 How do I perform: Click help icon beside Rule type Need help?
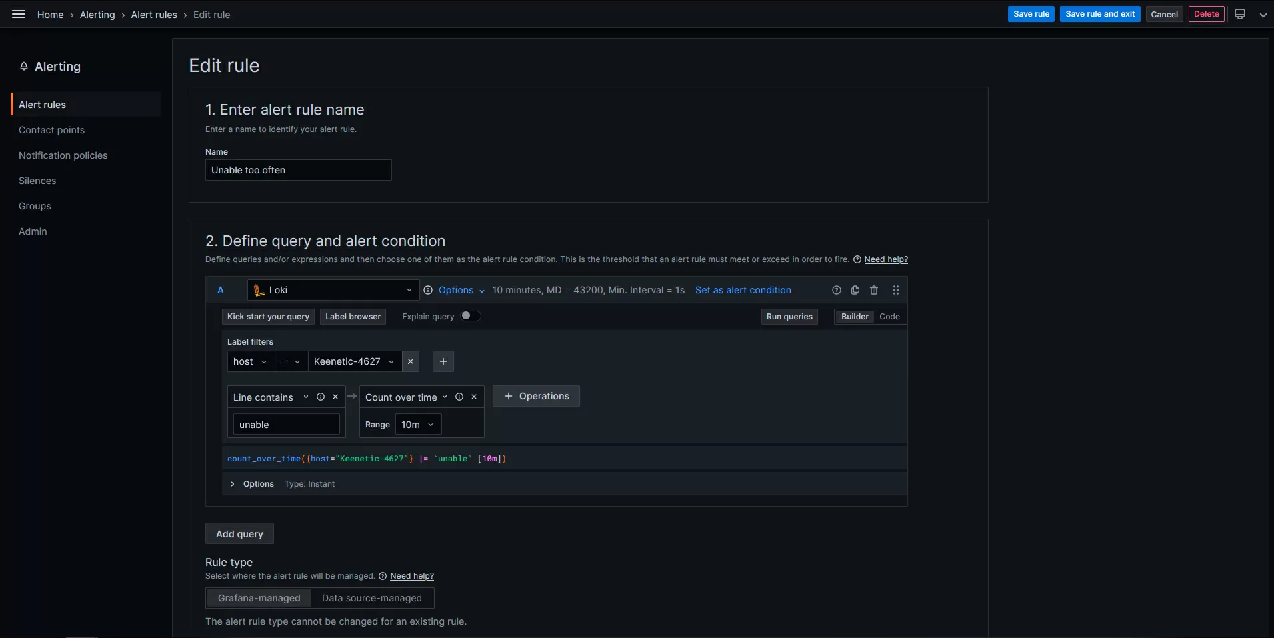(x=383, y=576)
